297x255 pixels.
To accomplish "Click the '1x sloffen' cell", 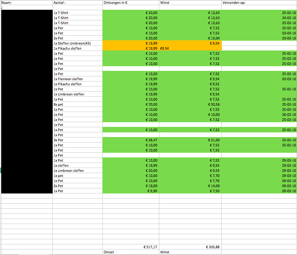I will (77, 165).
